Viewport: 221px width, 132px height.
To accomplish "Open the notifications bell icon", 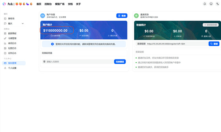I will [x=205, y=4].
